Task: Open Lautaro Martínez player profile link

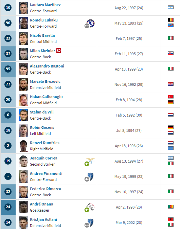Action: click(x=45, y=5)
